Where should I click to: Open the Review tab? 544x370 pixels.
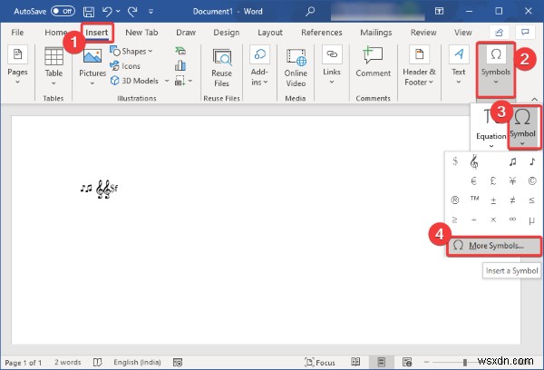(x=423, y=33)
